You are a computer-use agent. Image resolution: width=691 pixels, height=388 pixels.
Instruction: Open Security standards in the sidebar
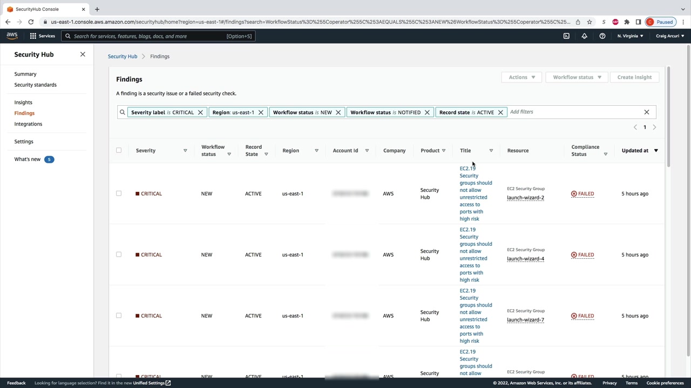[x=35, y=85]
